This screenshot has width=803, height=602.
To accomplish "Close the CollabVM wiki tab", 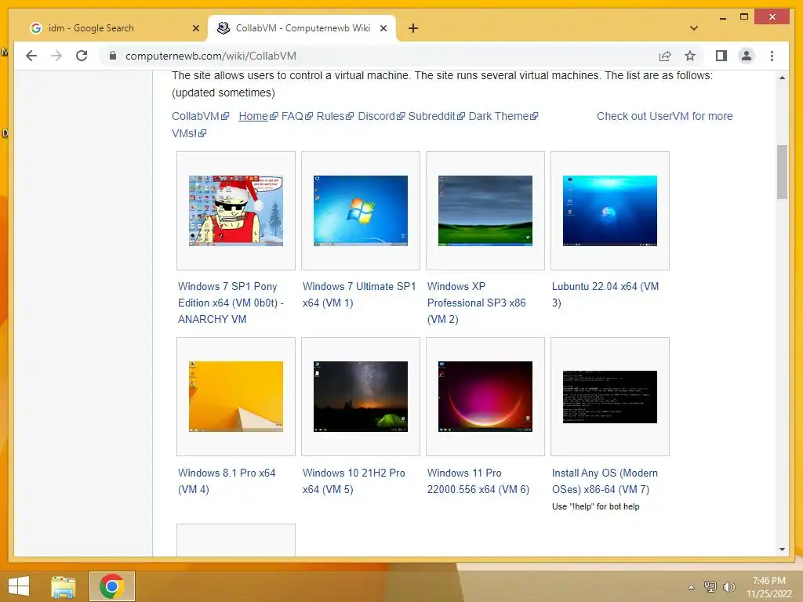I will pos(383,28).
